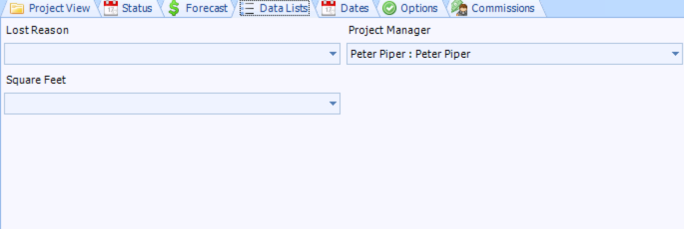Select the Dates tab label

coord(354,8)
